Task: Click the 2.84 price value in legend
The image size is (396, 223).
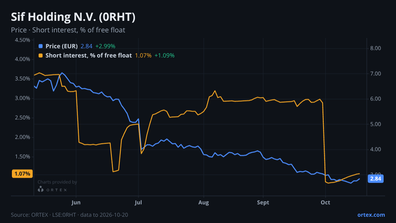Action: (86, 46)
